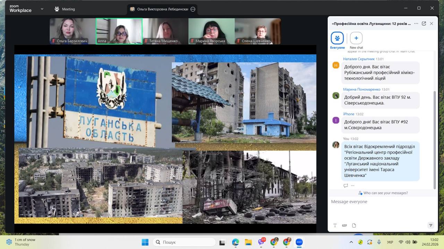Open the text formatting options in chat
This screenshot has height=249, width=444.
tap(335, 225)
